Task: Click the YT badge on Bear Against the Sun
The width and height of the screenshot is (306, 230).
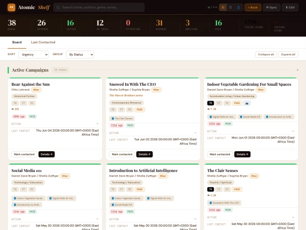Action: pyautogui.click(x=23, y=103)
